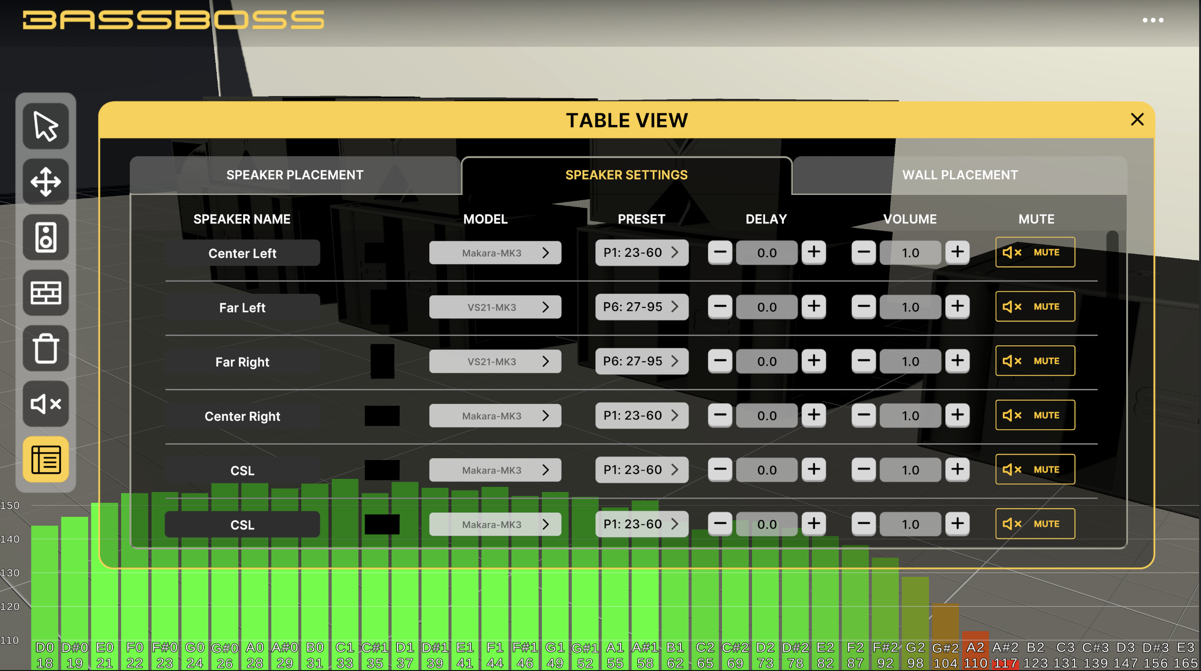Select the wall brick tool
Screen dimensions: 1201x671
pyautogui.click(x=46, y=293)
